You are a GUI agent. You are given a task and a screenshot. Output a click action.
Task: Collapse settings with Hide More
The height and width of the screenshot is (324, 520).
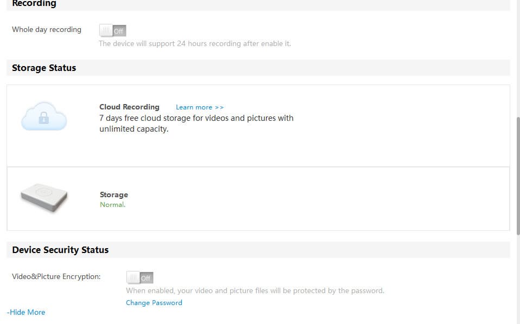(26, 312)
